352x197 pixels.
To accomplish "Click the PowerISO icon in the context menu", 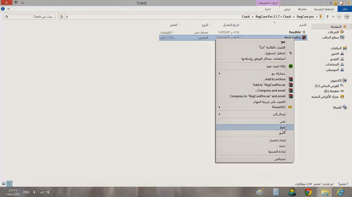I will coord(290,107).
